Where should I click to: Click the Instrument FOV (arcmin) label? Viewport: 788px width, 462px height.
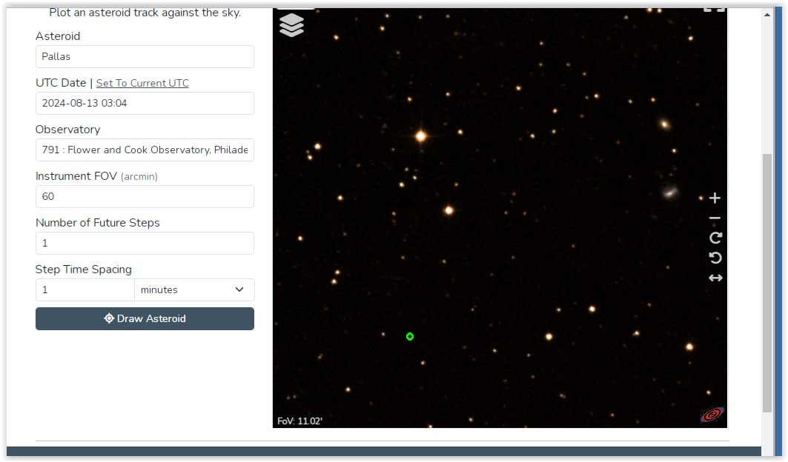[96, 176]
